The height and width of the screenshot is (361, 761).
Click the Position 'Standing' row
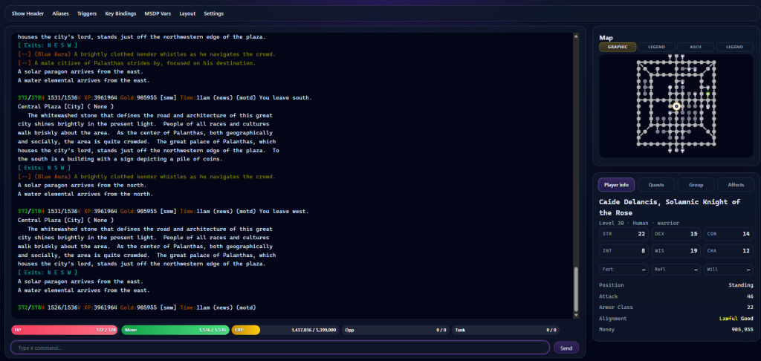point(676,285)
